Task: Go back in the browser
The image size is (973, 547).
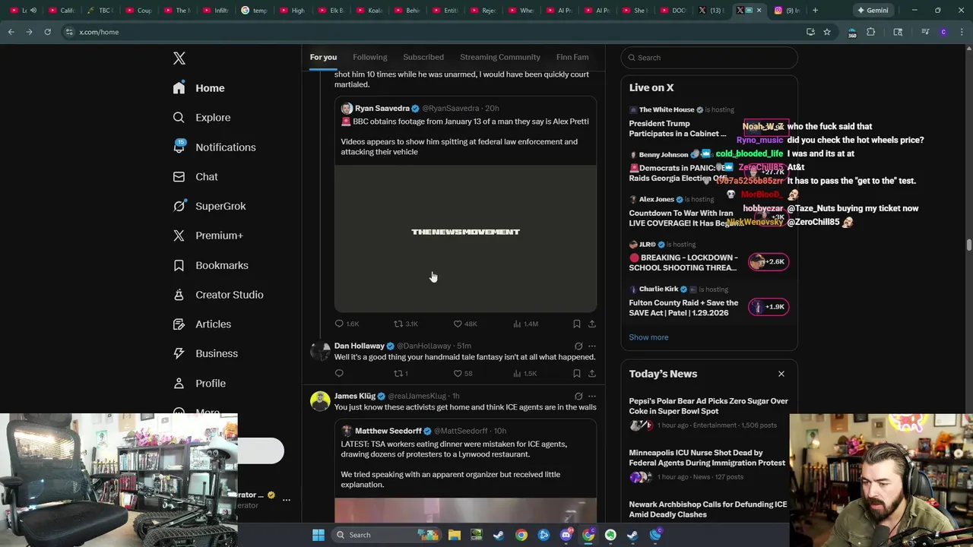Action: [11, 32]
